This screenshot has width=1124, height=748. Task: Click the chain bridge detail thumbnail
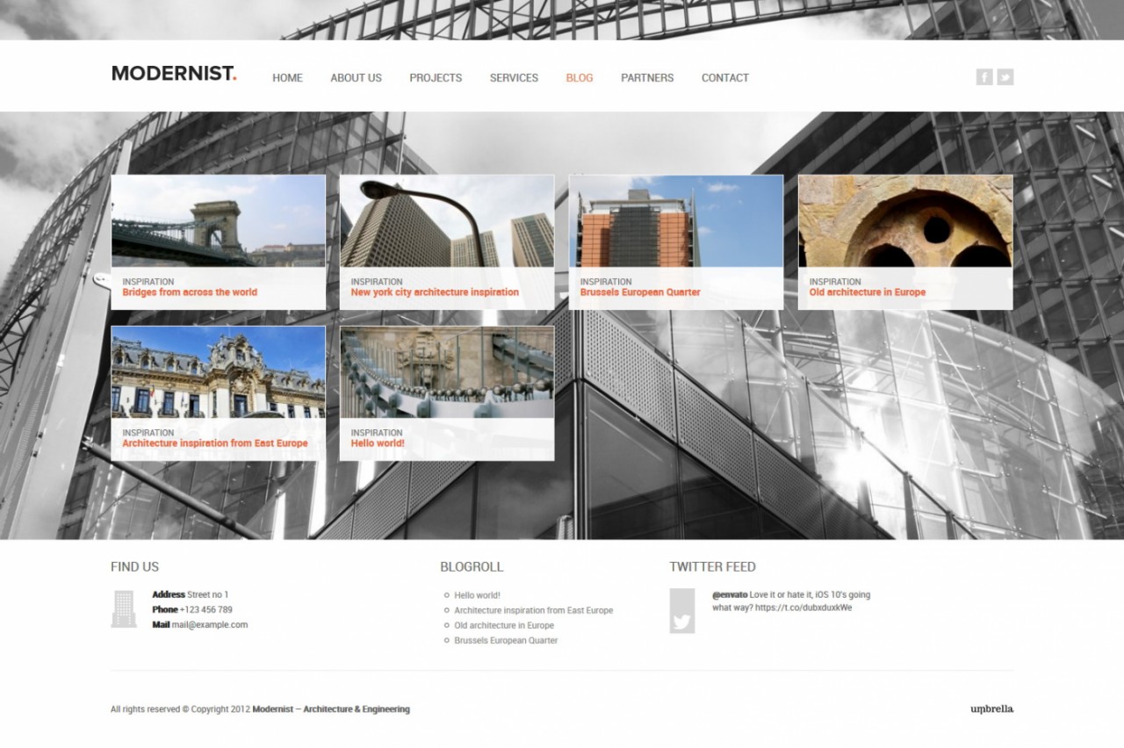coord(447,372)
